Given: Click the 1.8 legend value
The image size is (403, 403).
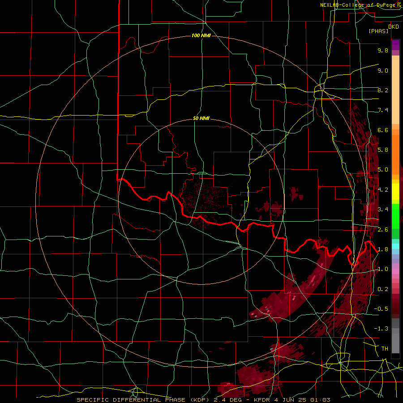Looking at the screenshot, I should pyautogui.click(x=383, y=249).
